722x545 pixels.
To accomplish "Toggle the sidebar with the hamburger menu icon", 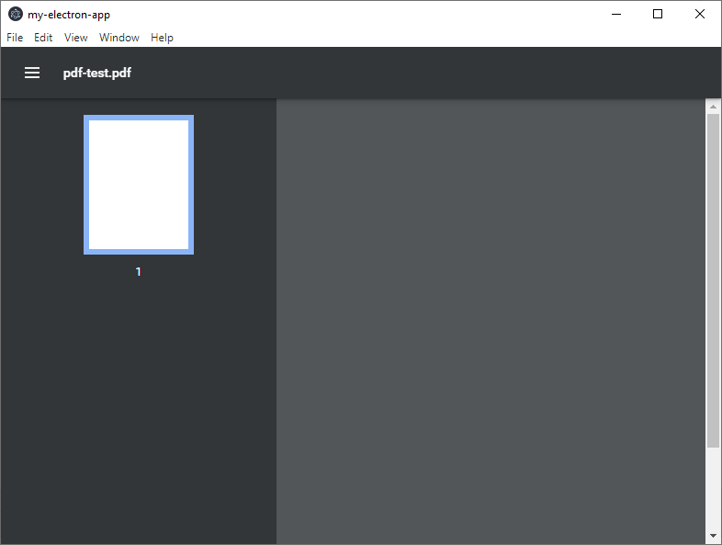I will pos(32,73).
